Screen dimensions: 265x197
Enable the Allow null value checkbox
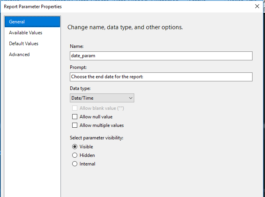[75, 117]
